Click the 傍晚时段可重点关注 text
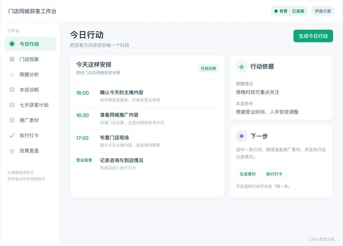Viewport: 343px width, 246px height. 258,92
